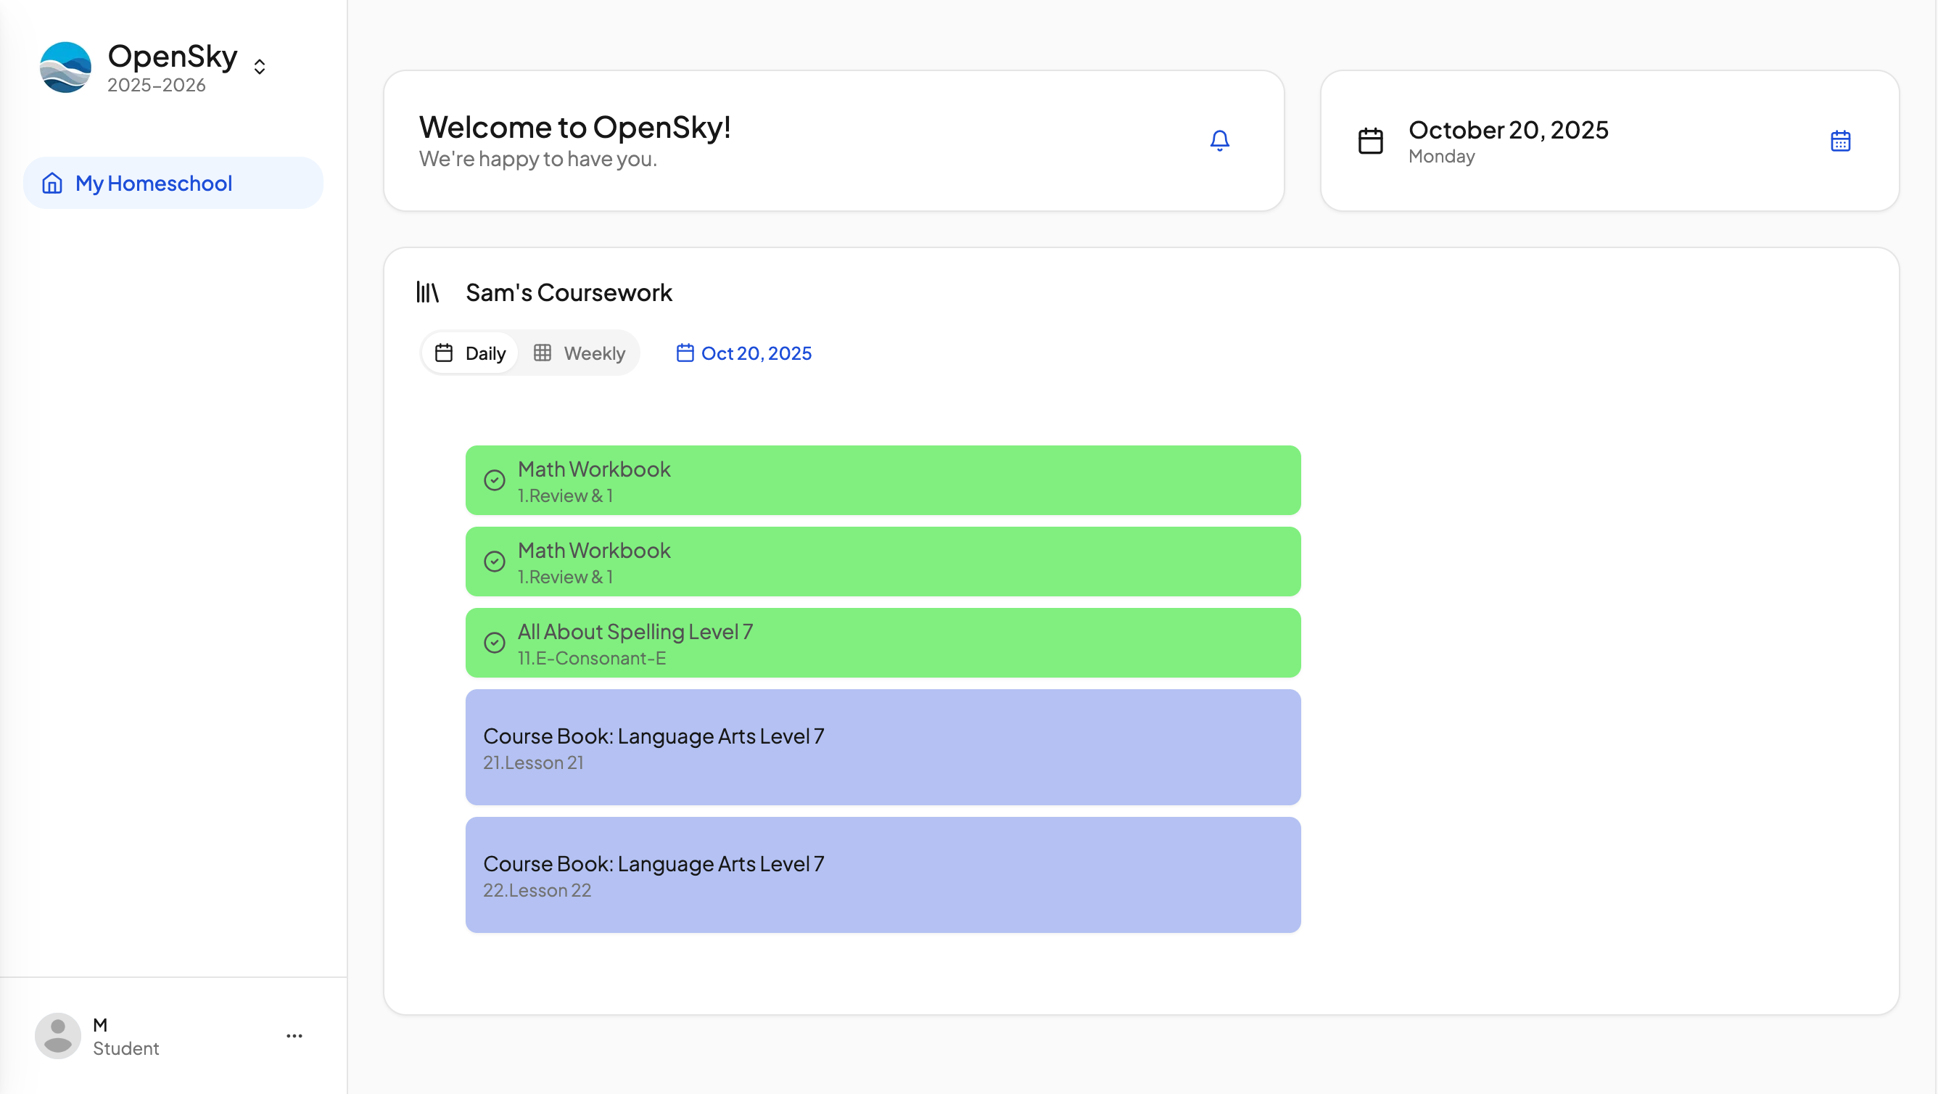The height and width of the screenshot is (1094, 1938).
Task: Click the OpenSky globe logo
Action: (65, 67)
